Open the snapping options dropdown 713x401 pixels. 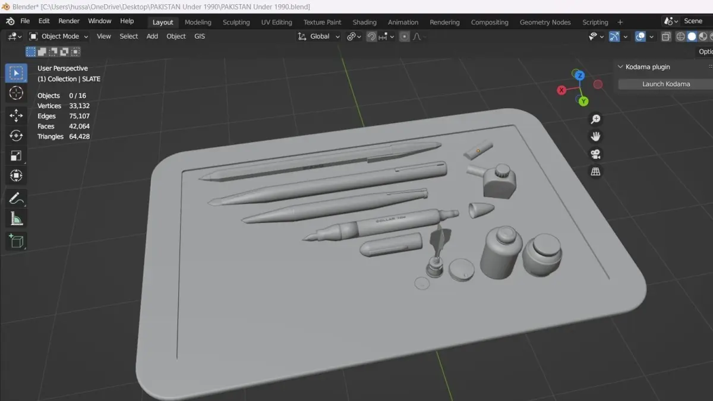click(386, 36)
